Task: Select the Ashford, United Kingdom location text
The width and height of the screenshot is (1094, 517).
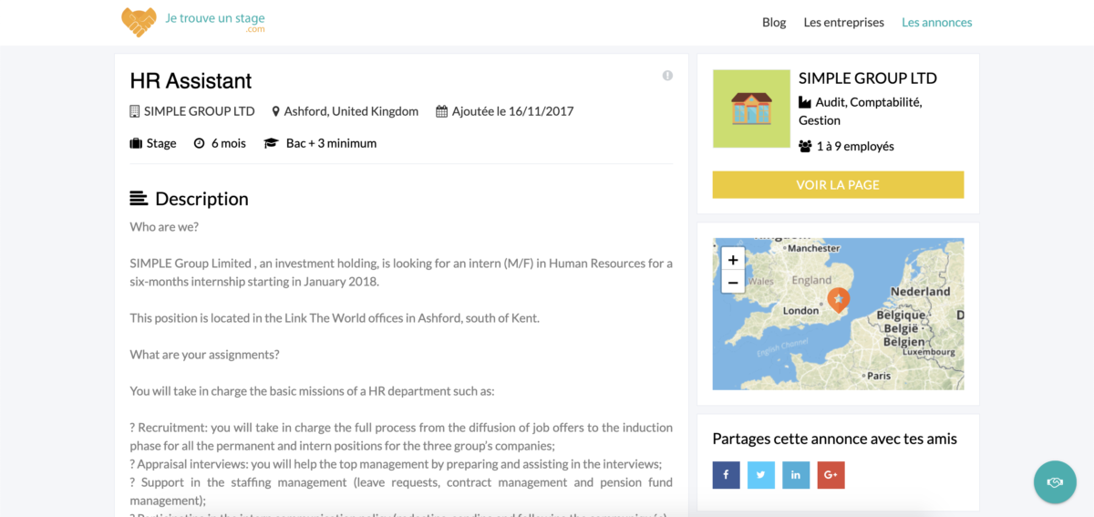Action: [351, 111]
